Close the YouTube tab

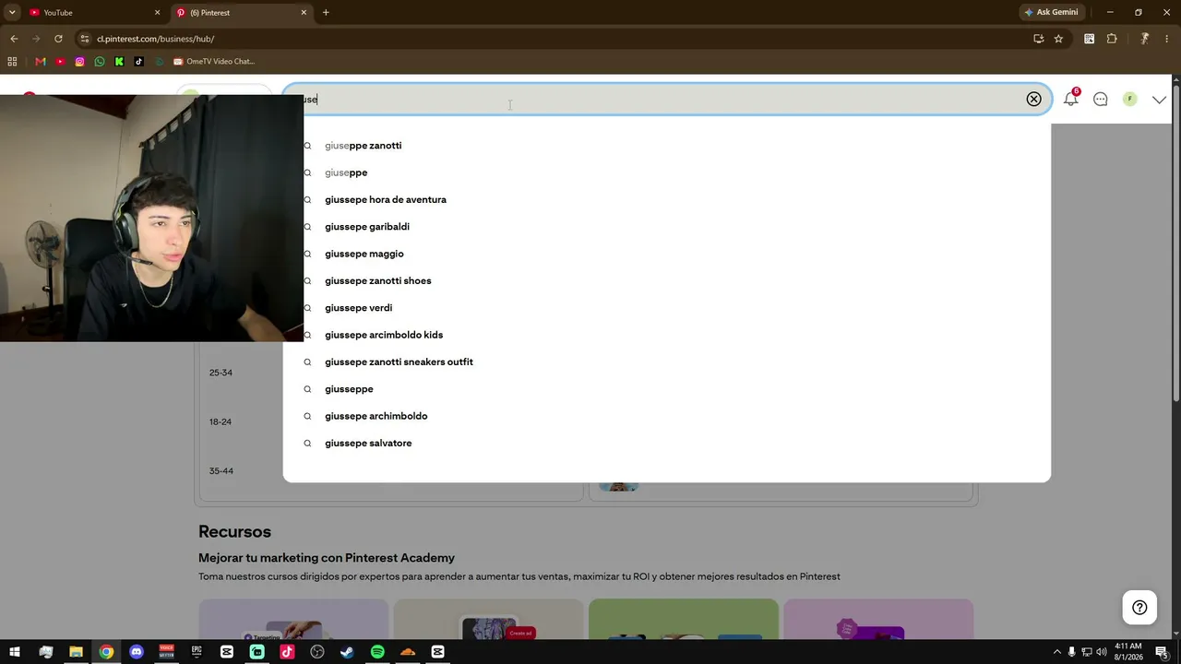(x=157, y=13)
